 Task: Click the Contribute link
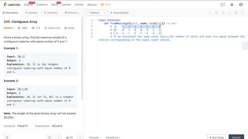(113, 137)
